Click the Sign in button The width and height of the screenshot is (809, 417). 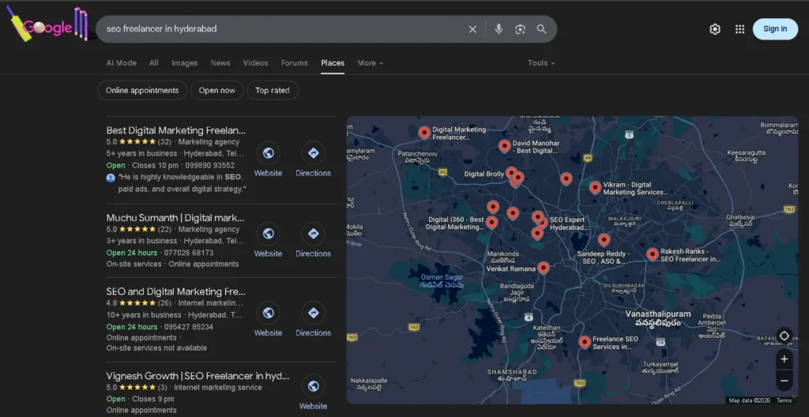(775, 29)
